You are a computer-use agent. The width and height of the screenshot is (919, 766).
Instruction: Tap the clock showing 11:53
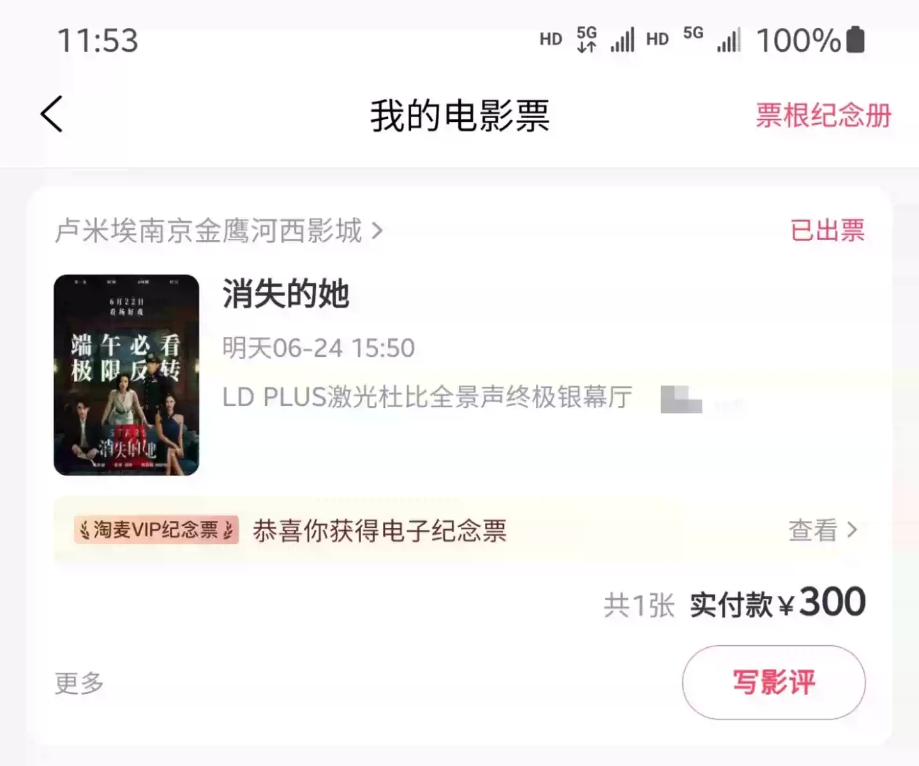pyautogui.click(x=98, y=40)
